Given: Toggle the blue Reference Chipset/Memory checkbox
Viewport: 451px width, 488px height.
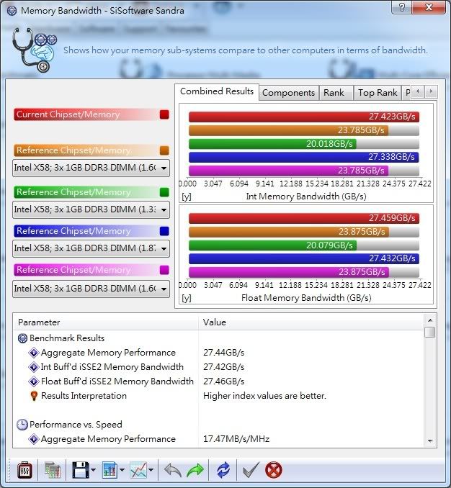Looking at the screenshot, I should point(164,231).
